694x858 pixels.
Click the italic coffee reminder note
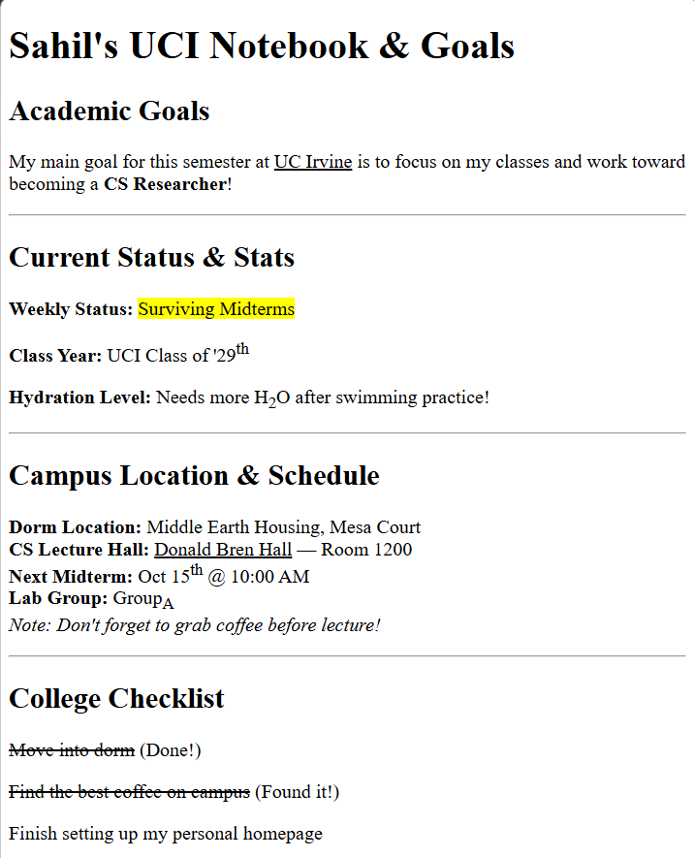[x=195, y=625]
